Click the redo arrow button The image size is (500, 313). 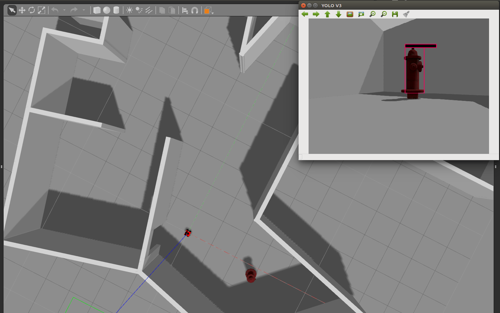[x=74, y=10]
